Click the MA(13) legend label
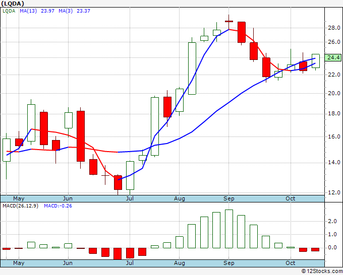 (x=28, y=11)
